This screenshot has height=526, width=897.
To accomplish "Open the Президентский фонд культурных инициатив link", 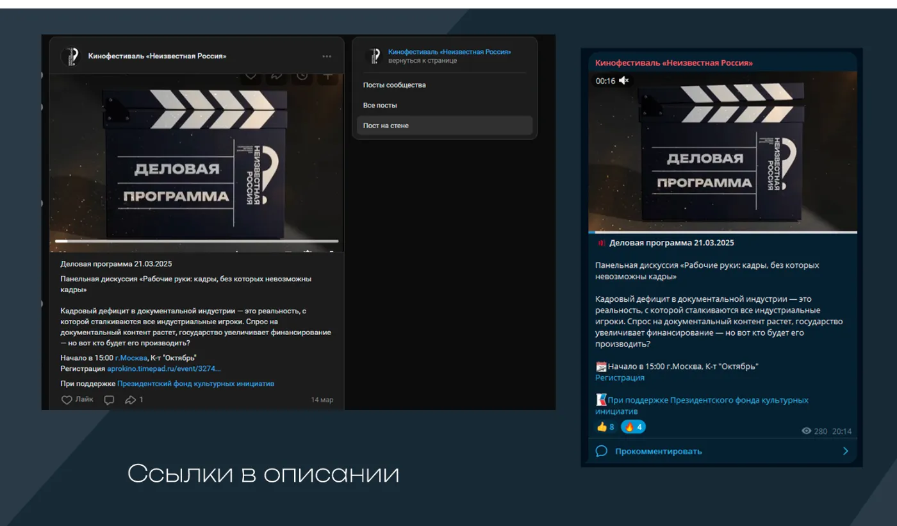I will pos(195,383).
